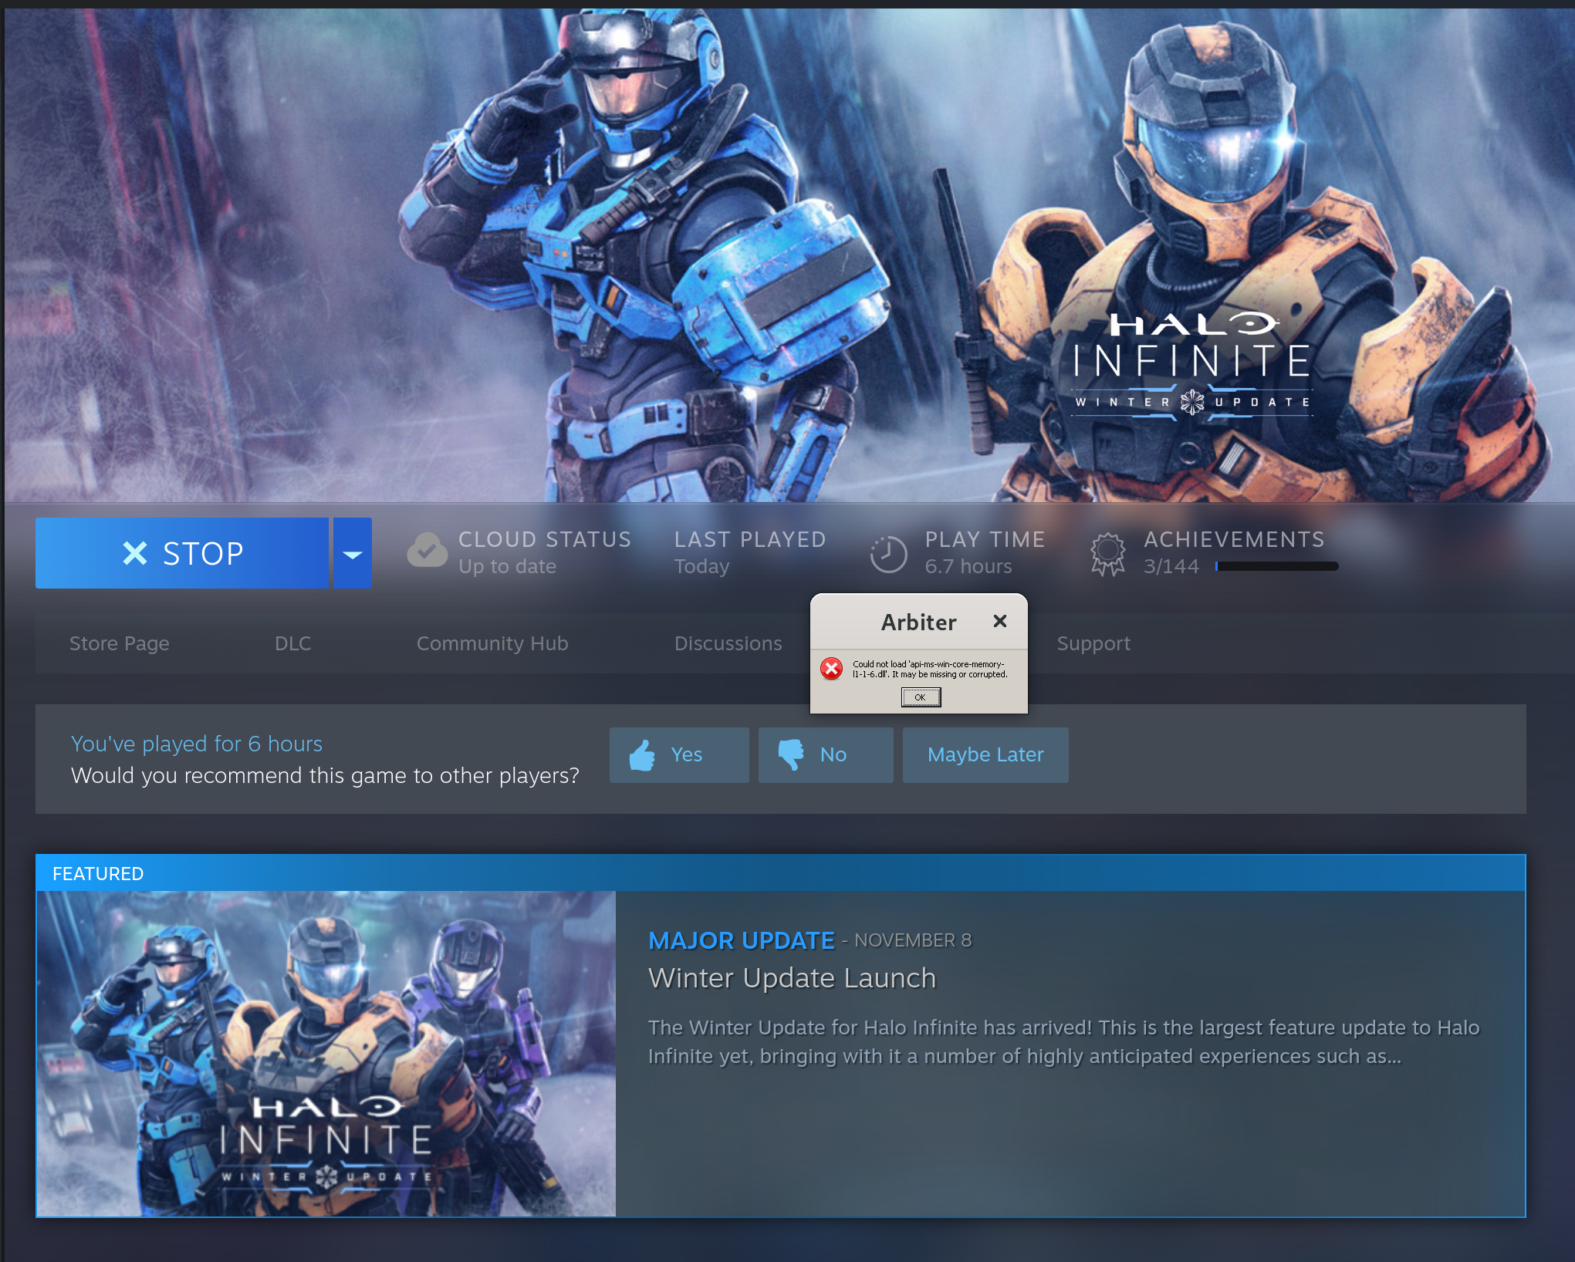
Task: Open the Store Page tab
Action: 120,643
